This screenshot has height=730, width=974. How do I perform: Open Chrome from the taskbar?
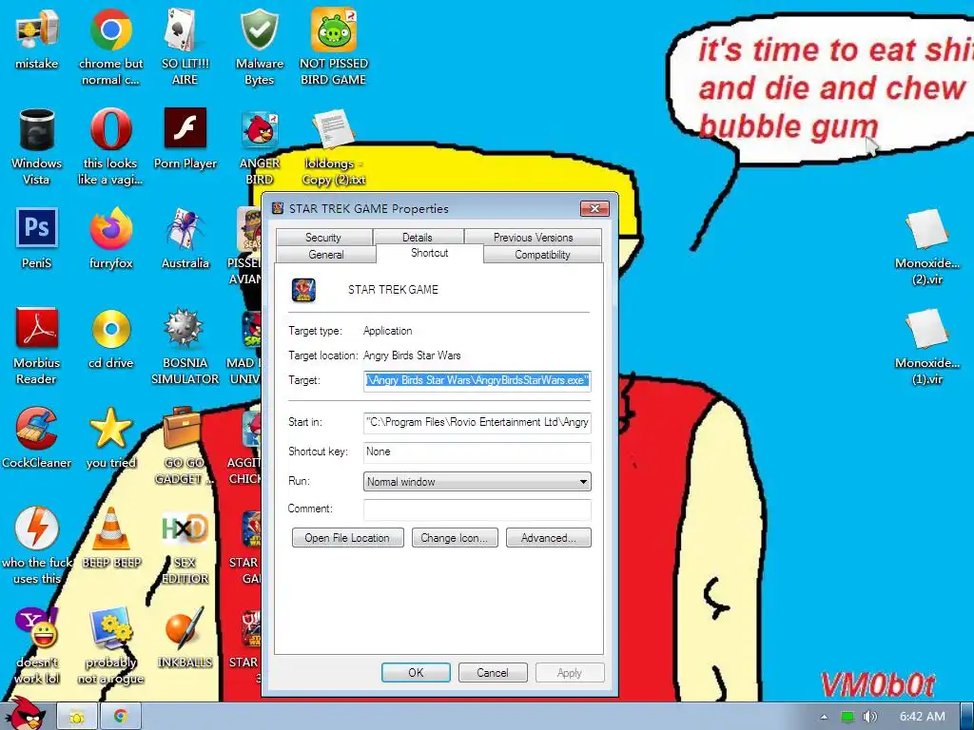(121, 717)
